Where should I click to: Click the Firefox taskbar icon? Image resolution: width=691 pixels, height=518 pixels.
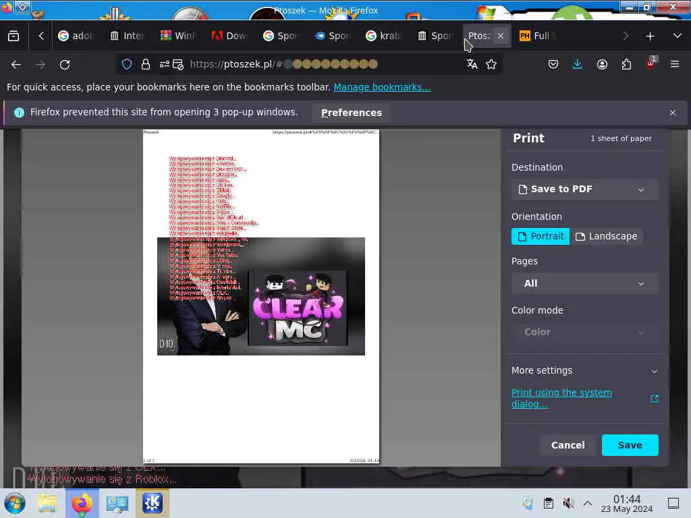82,503
